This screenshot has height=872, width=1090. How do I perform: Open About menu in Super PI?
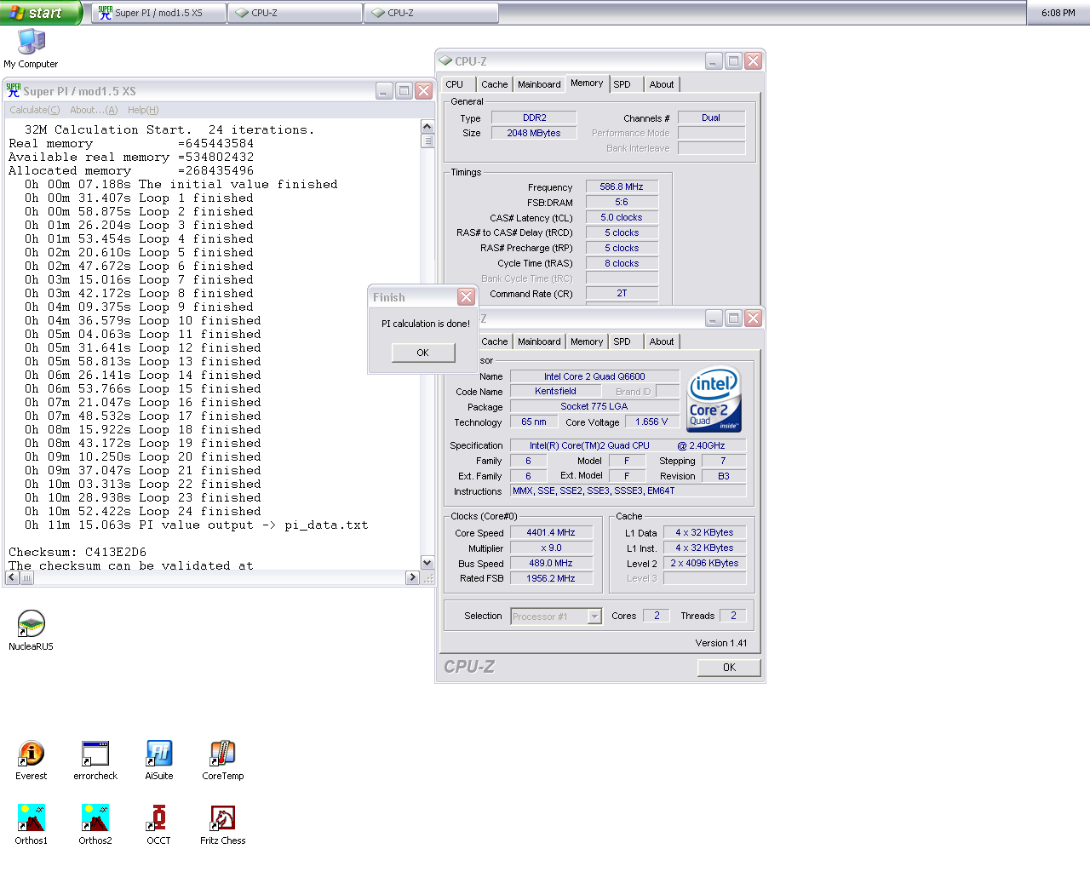click(x=94, y=110)
